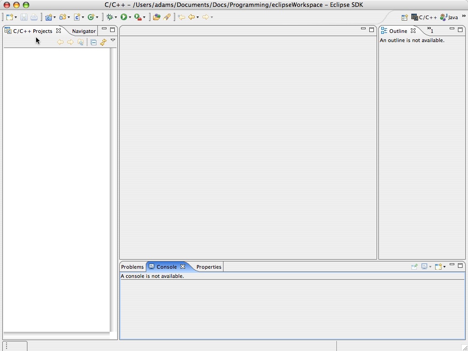
Task: Open the Problems tab
Action: tap(133, 267)
